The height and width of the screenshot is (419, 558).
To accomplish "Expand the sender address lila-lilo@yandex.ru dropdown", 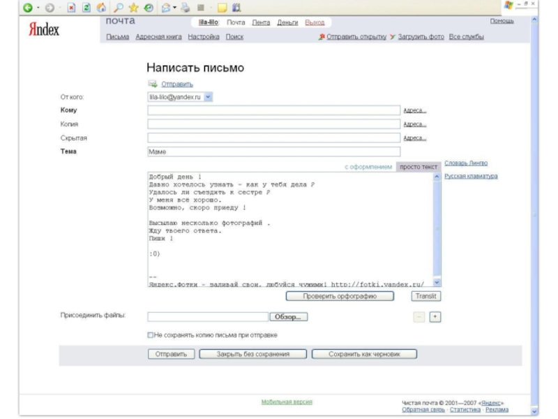I will point(209,97).
